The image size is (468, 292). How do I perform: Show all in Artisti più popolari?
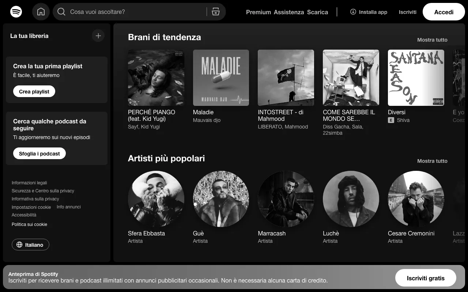tap(432, 161)
